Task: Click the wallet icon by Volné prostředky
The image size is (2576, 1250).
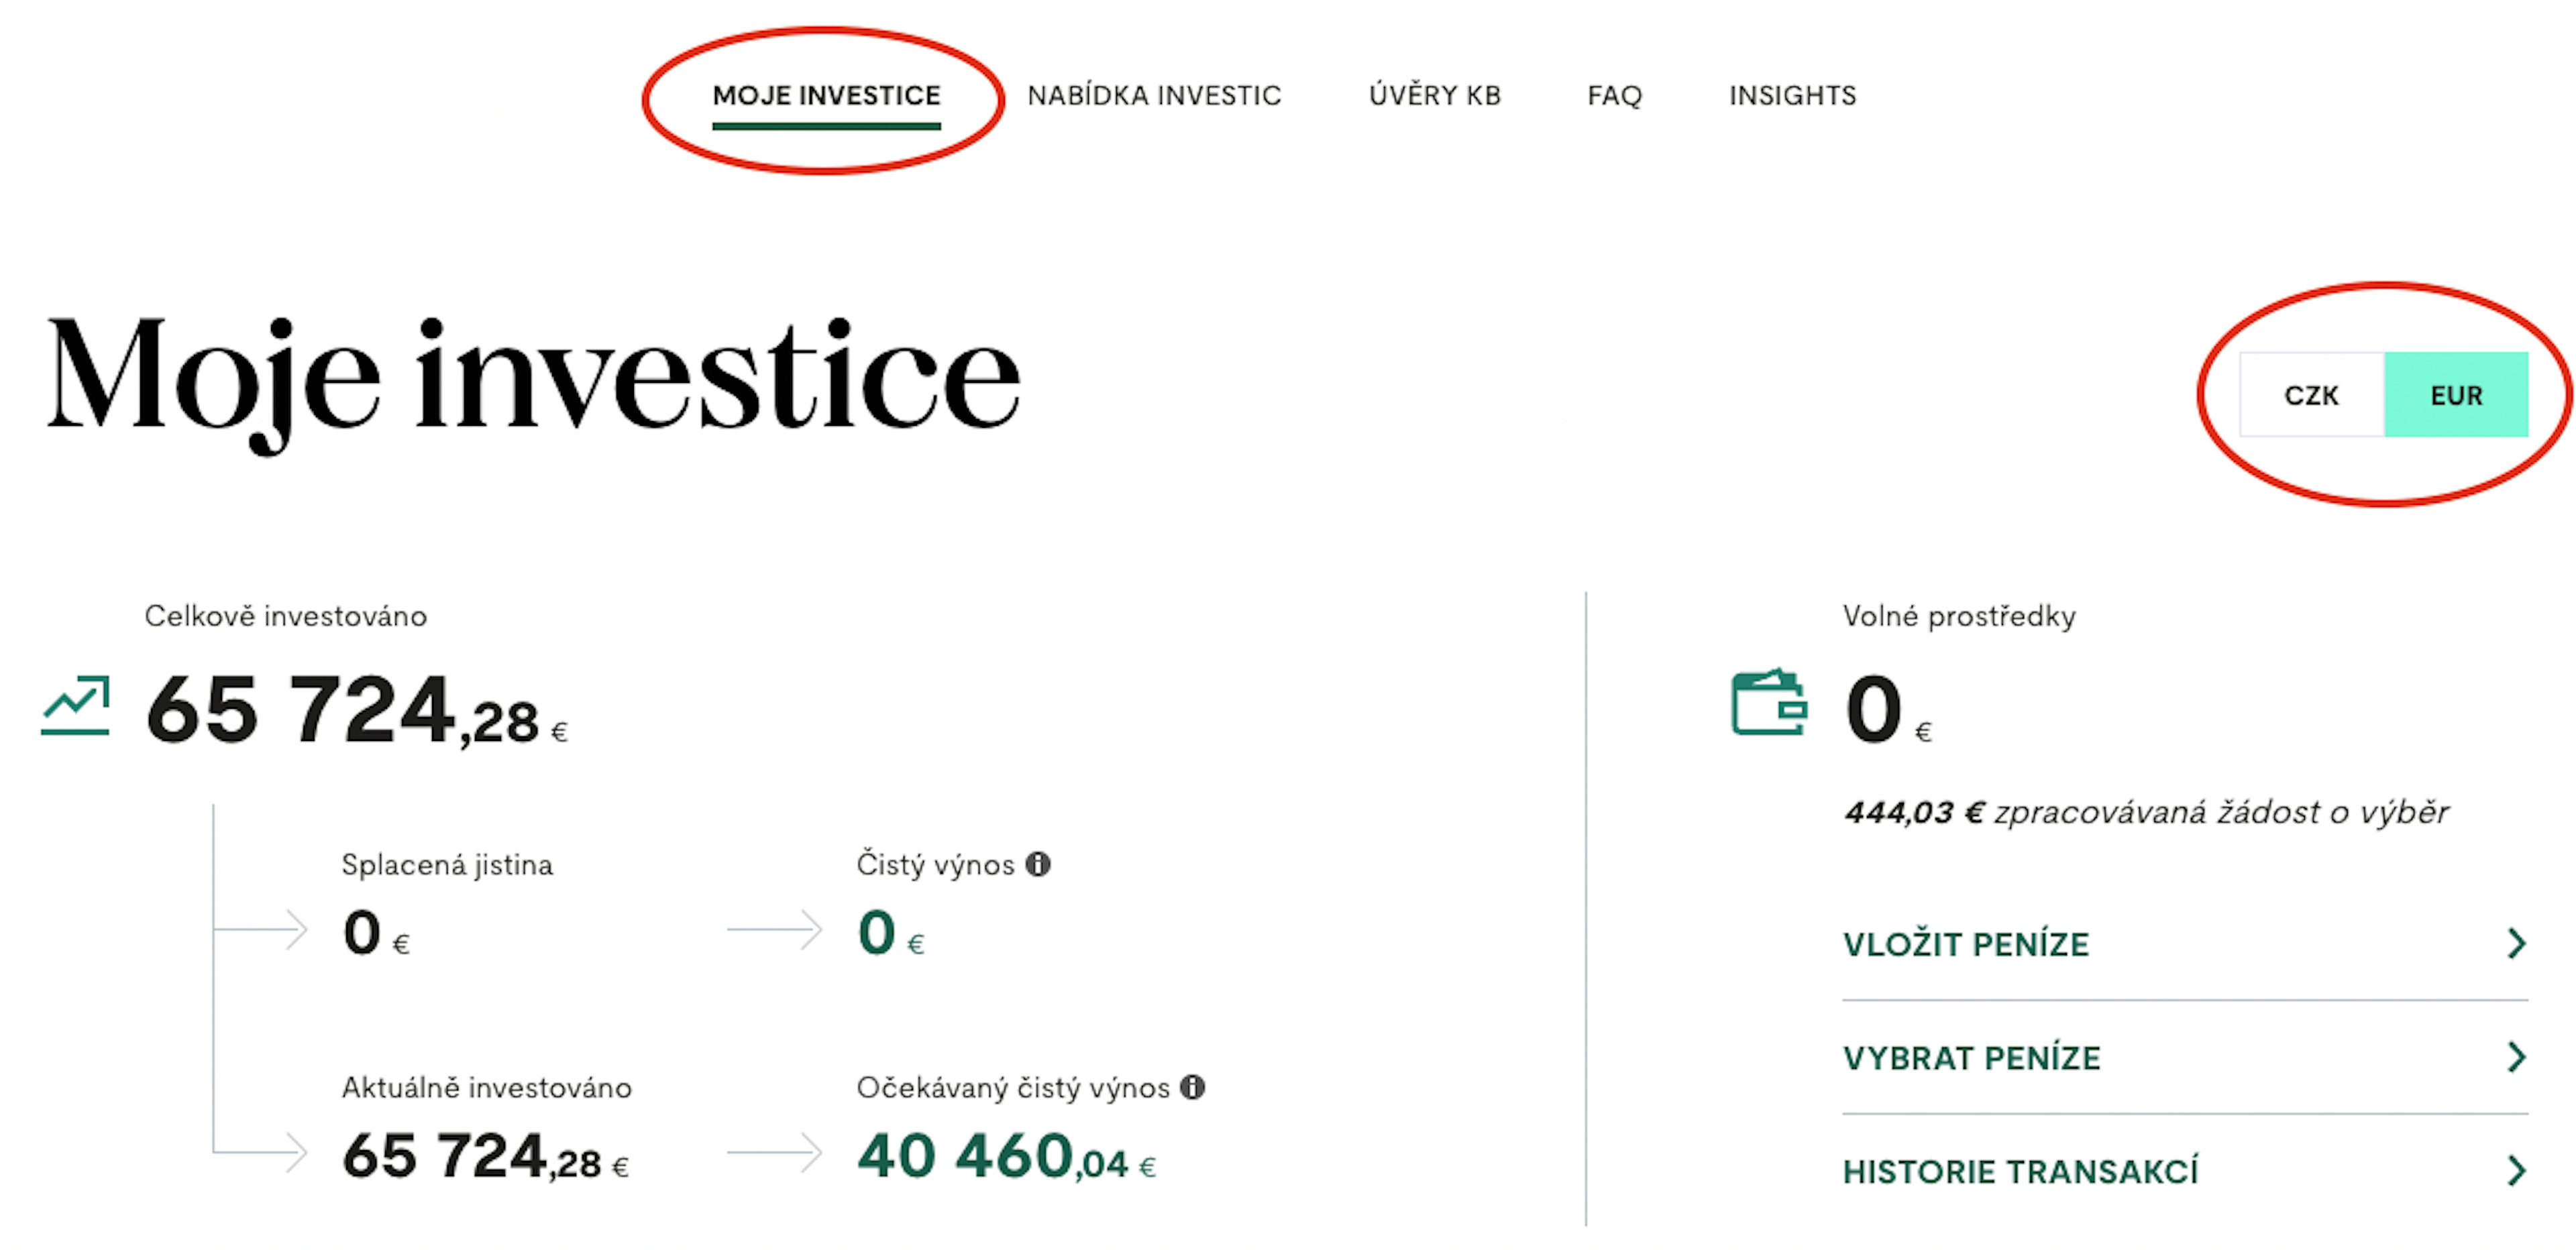Action: 1768,703
